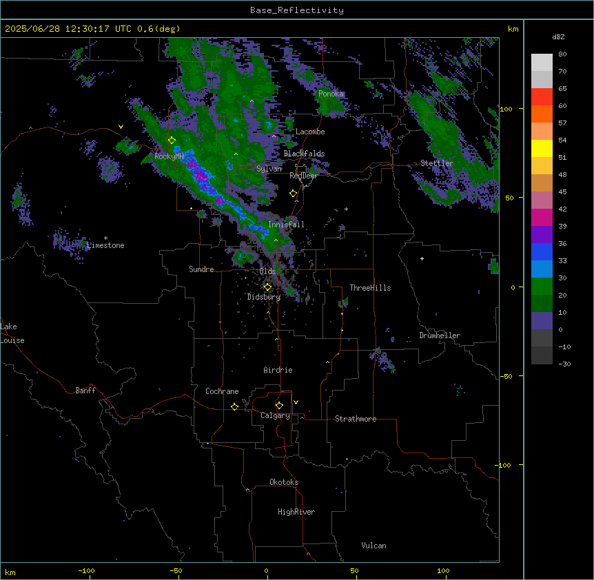The height and width of the screenshot is (580, 594).
Task: Click the yellow diamond marker beside RockyMH
Action: pyautogui.click(x=172, y=141)
